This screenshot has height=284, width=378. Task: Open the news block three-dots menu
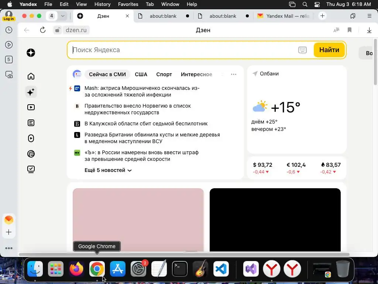(x=233, y=74)
